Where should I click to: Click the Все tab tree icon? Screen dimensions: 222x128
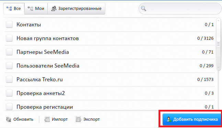pos(9,9)
